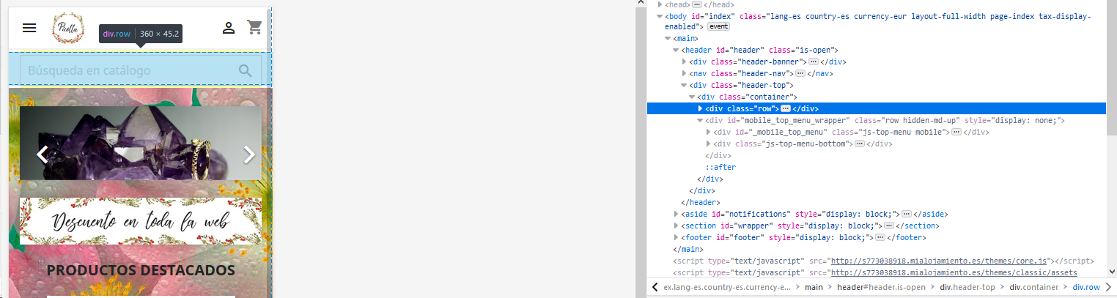
Task: Collapse the body id="index" node
Action: (660, 15)
